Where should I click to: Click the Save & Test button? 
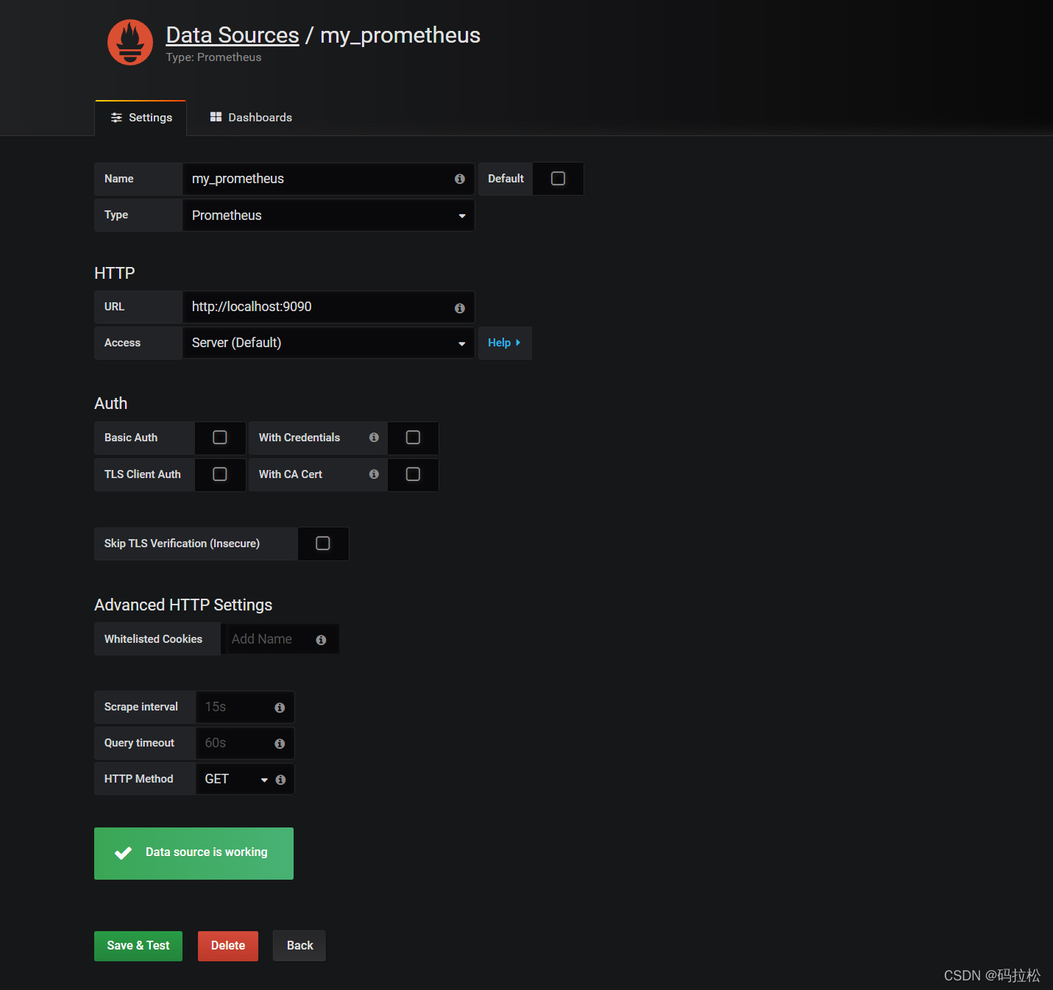pos(138,946)
